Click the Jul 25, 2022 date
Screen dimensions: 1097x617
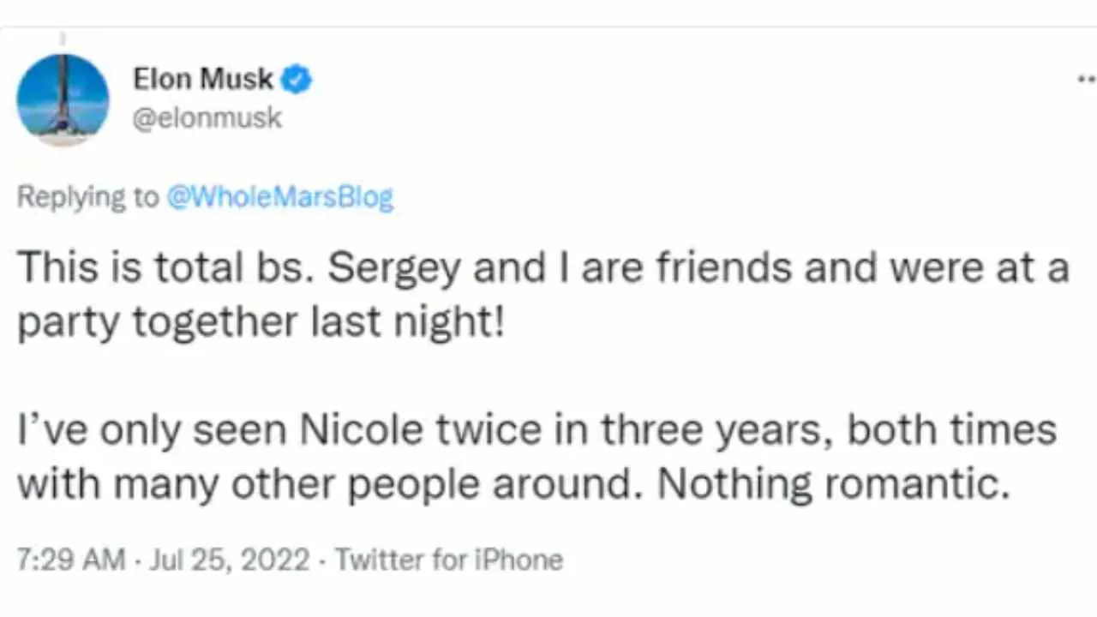(x=231, y=560)
